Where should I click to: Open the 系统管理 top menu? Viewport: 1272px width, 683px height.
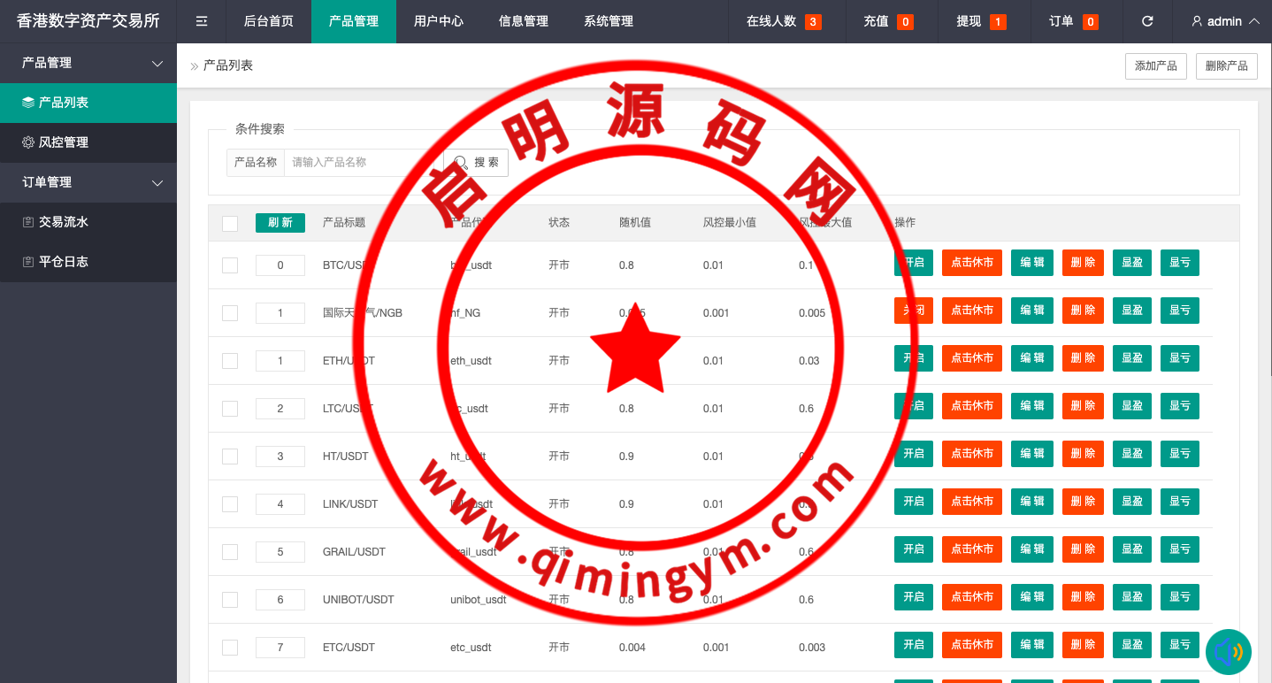[x=609, y=21]
